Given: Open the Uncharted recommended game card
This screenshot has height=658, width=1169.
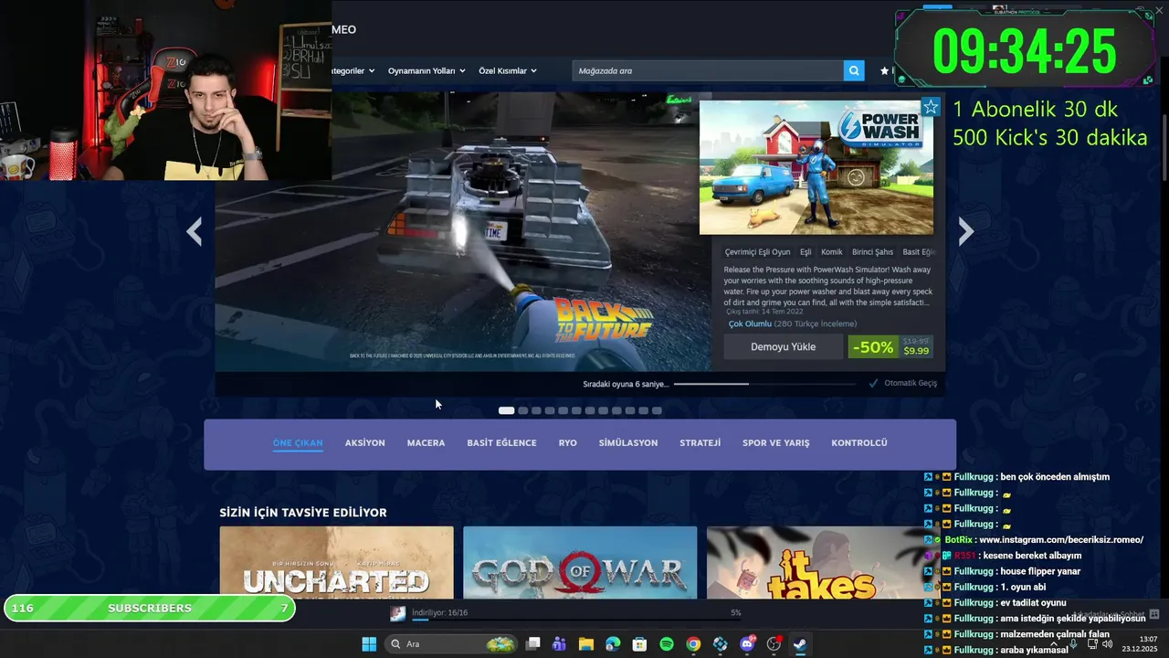Looking at the screenshot, I should click(336, 562).
